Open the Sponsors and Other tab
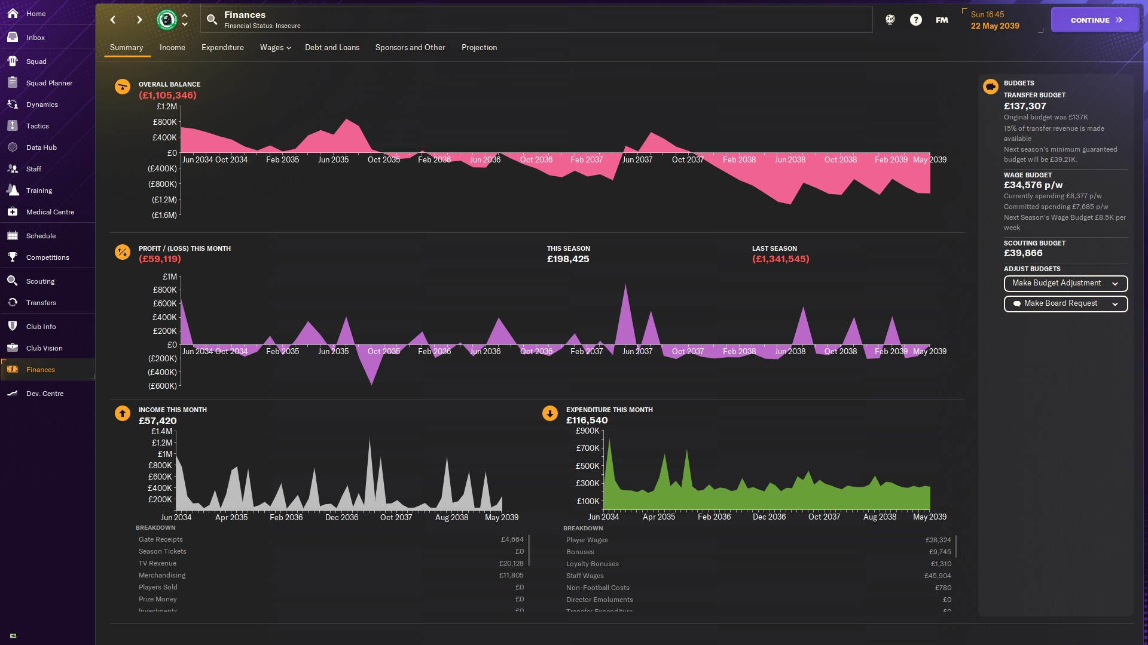Viewport: 1148px width, 645px height. pos(410,48)
